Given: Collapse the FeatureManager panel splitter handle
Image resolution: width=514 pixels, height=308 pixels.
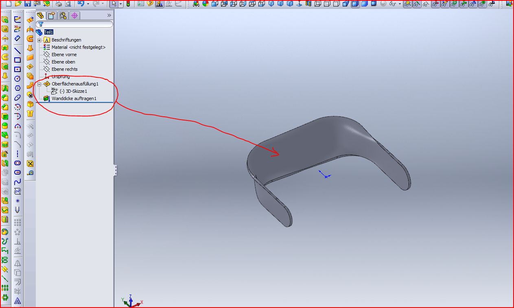Looking at the screenshot, I should [116, 170].
